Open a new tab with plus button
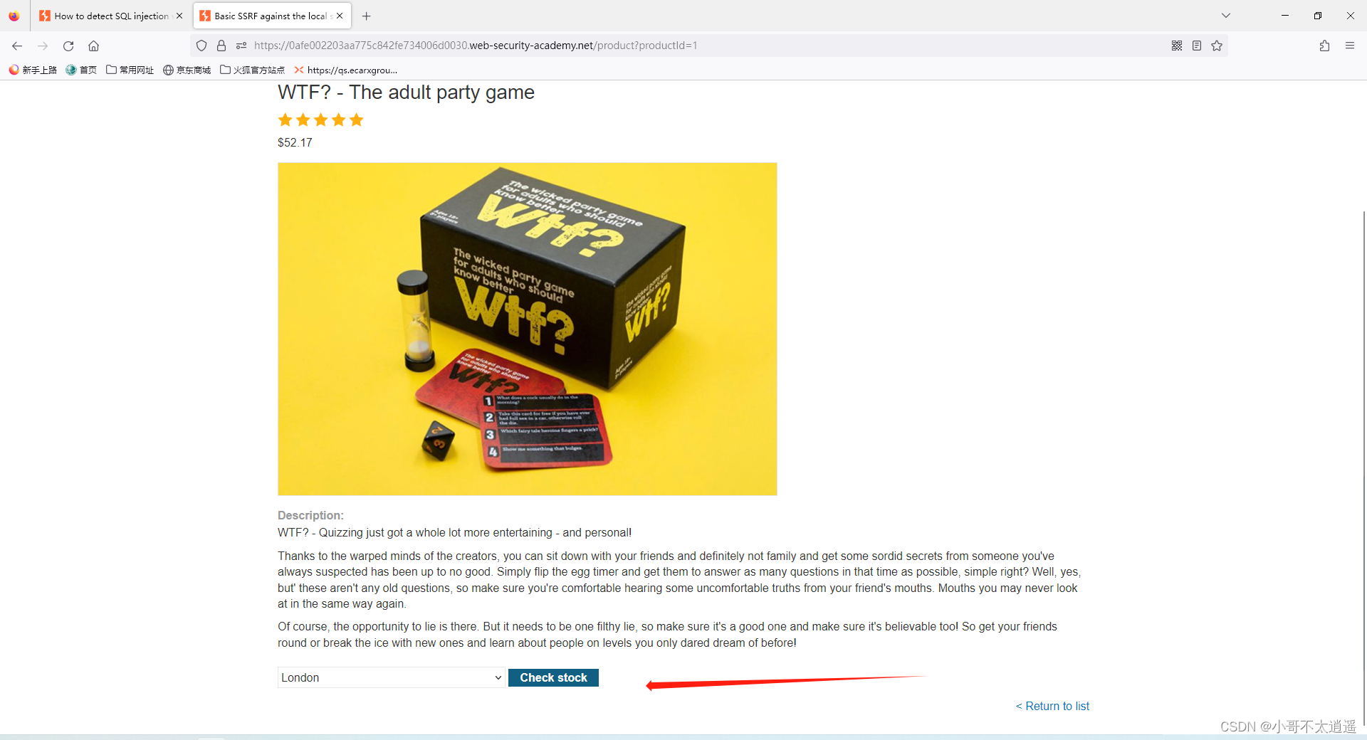This screenshot has width=1367, height=740. pyautogui.click(x=366, y=16)
